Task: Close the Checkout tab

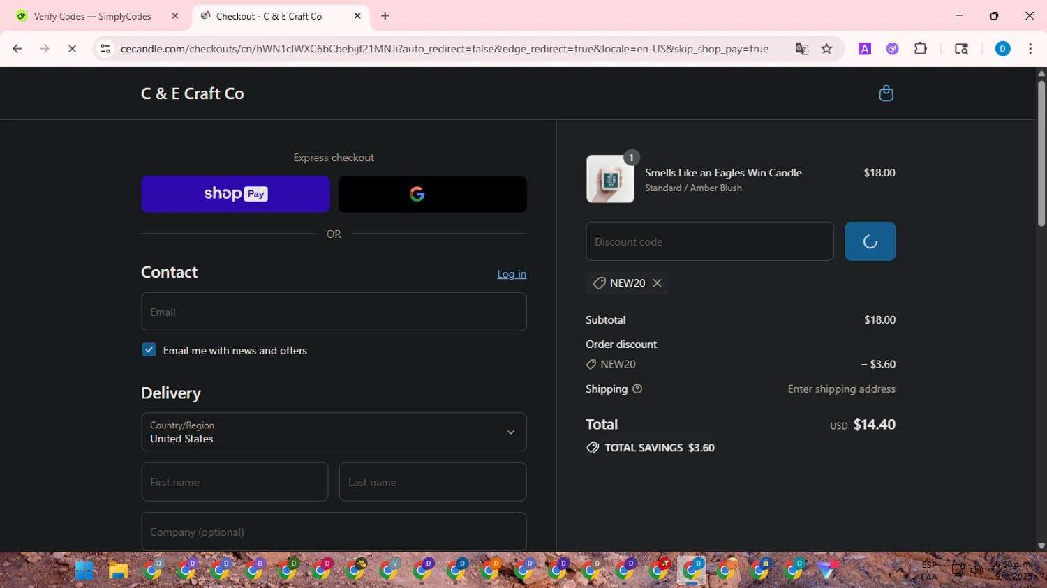Action: [357, 16]
